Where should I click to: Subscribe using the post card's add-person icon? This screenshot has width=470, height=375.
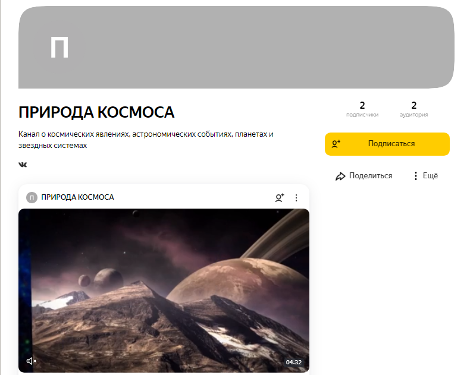click(280, 198)
